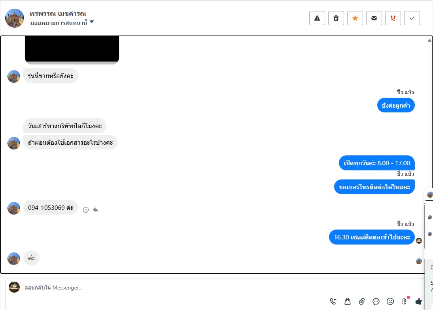Open the customer profile picture in header
Image resolution: width=433 pixels, height=310 pixels.
click(15, 18)
